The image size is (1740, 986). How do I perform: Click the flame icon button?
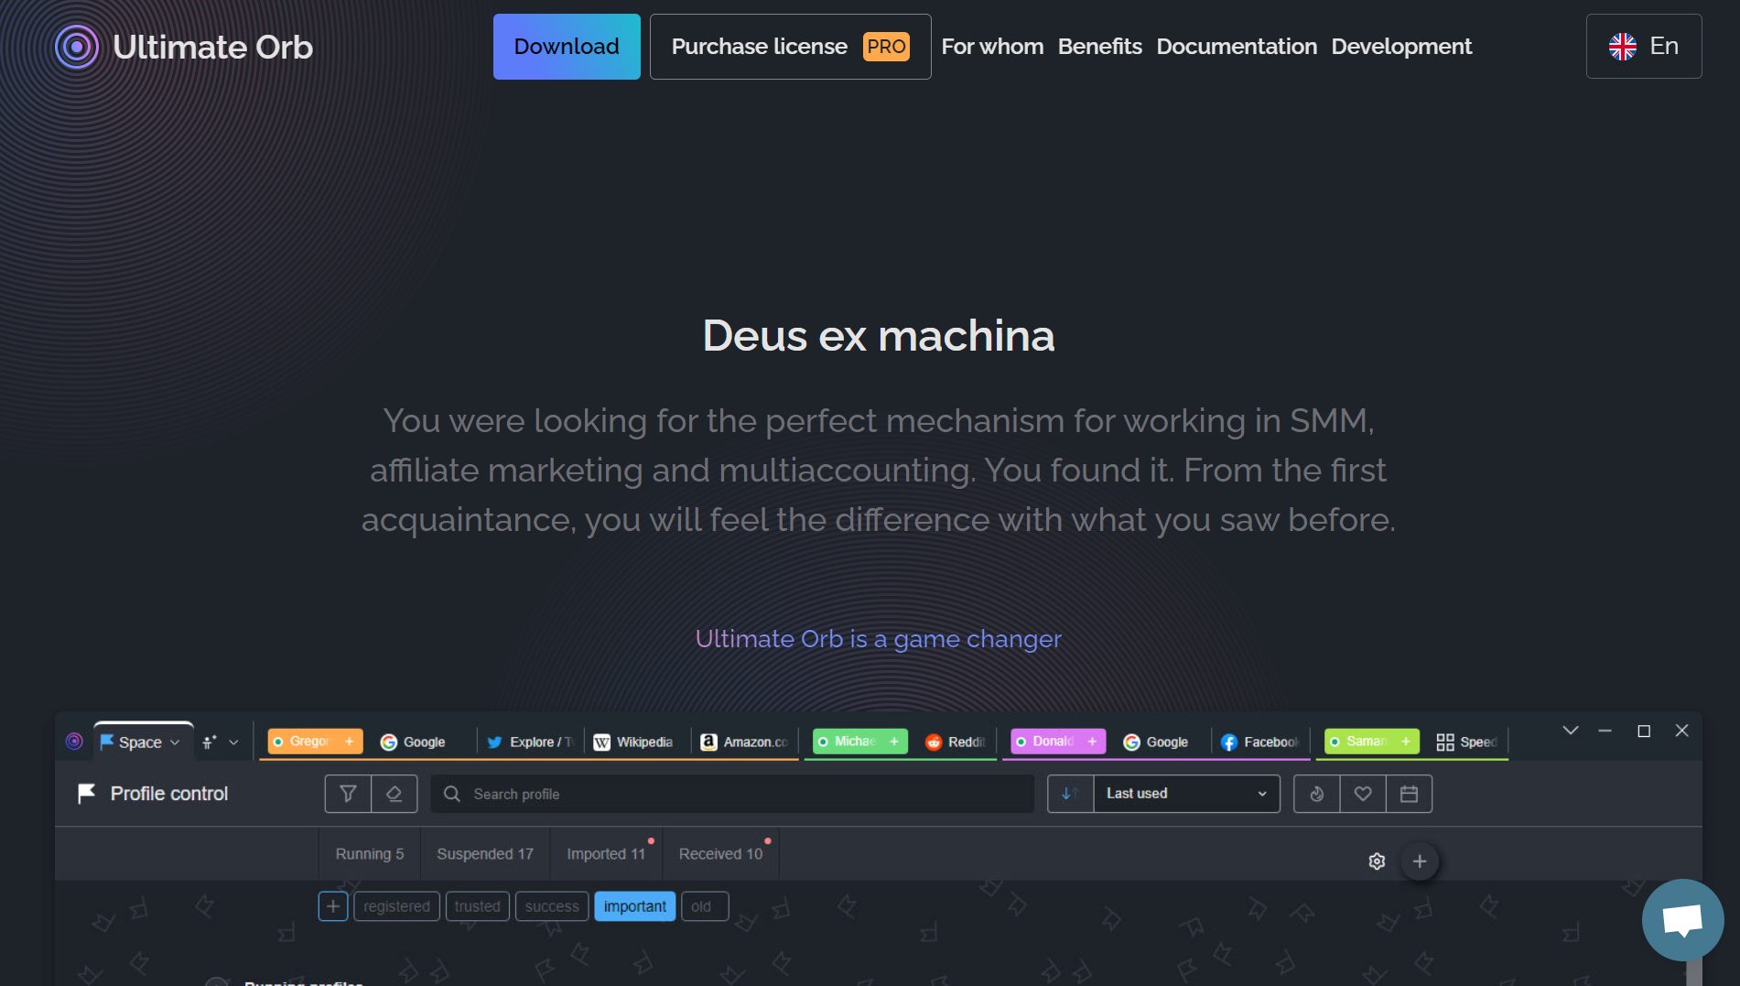[x=1317, y=794]
